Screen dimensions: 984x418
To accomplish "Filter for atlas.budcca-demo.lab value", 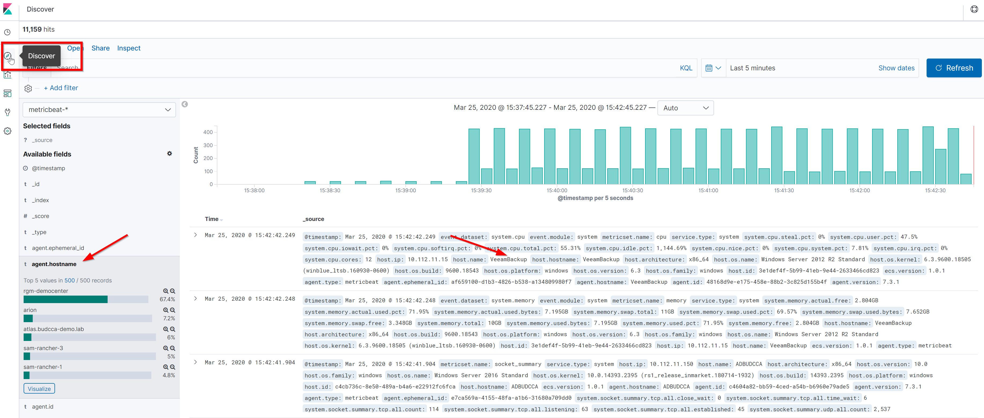I will tap(166, 329).
